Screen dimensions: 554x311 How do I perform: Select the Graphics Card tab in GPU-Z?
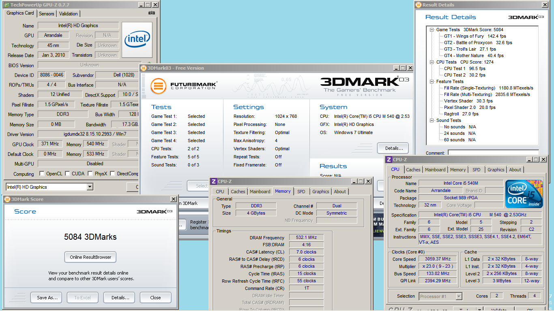pyautogui.click(x=20, y=13)
